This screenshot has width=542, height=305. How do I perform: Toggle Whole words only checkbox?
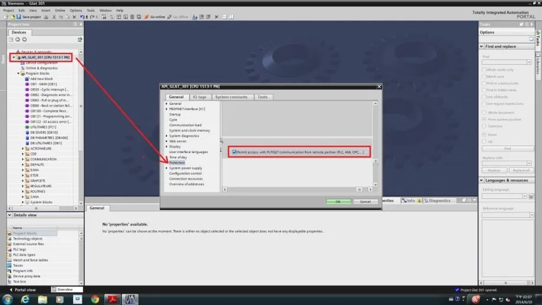click(x=484, y=69)
